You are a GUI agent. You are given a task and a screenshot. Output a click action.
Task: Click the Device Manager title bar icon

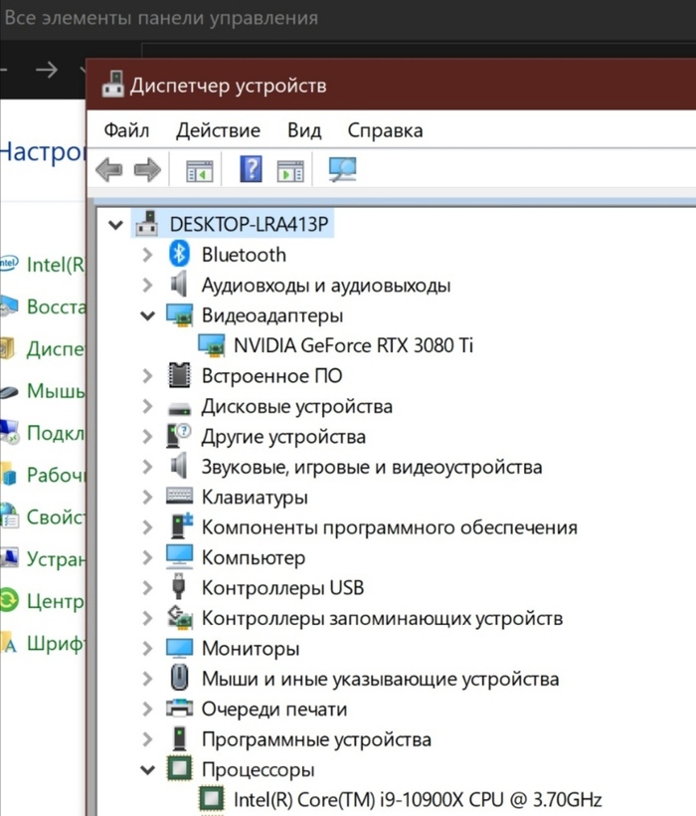tap(113, 85)
